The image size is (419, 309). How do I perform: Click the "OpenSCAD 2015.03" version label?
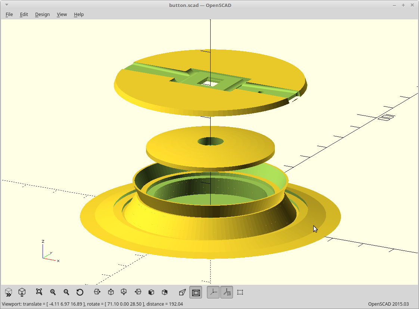pos(388,304)
